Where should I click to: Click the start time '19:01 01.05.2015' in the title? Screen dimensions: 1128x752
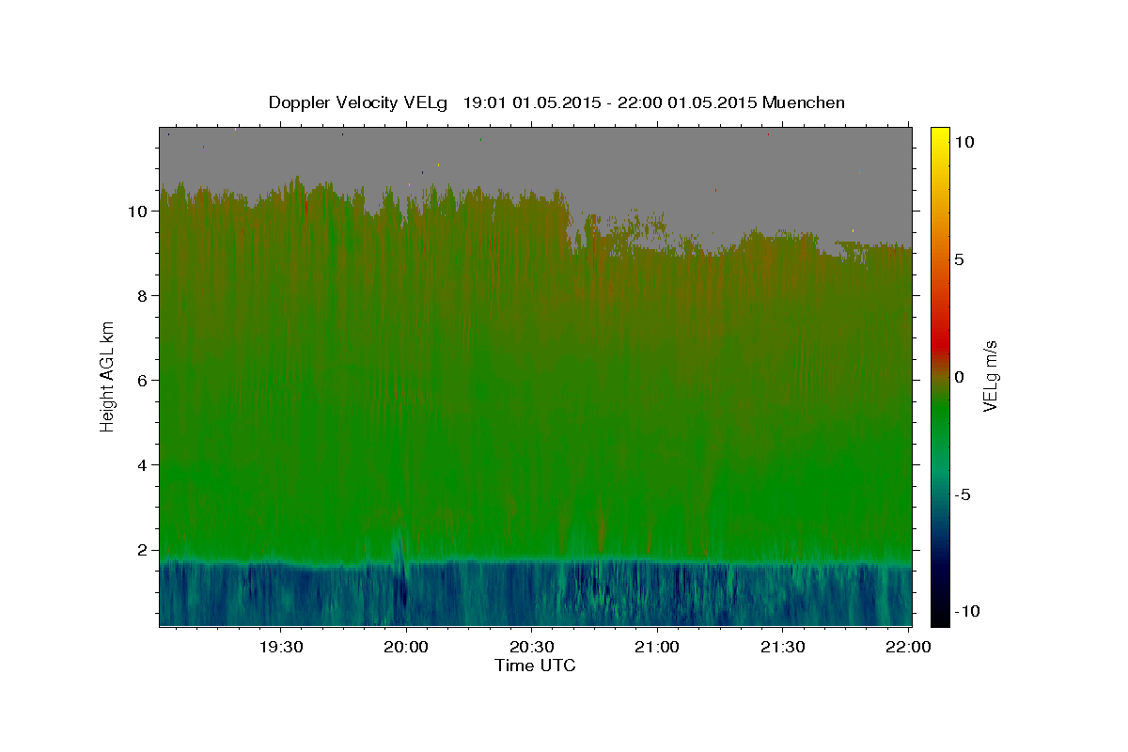pos(527,102)
